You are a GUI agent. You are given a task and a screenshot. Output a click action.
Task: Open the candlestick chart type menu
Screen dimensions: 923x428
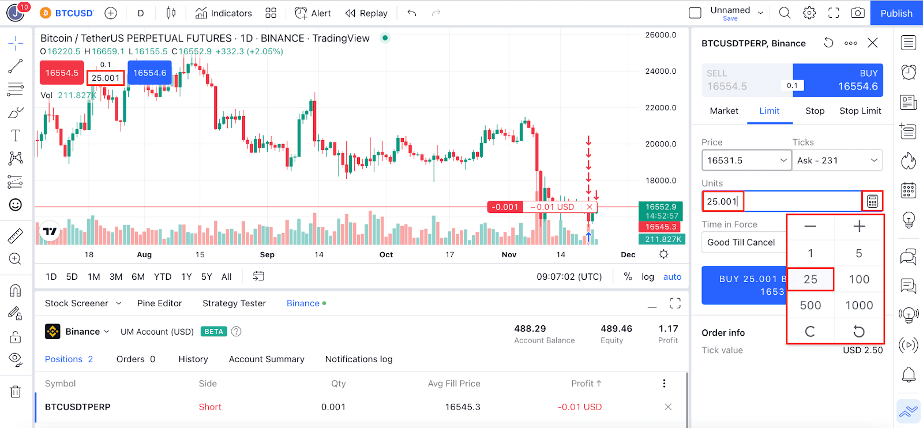(x=171, y=13)
